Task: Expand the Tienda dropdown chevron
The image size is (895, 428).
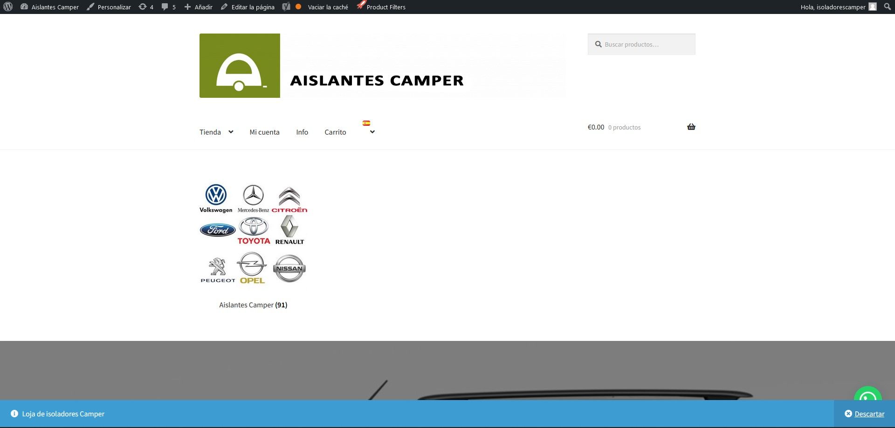Action: [231, 132]
